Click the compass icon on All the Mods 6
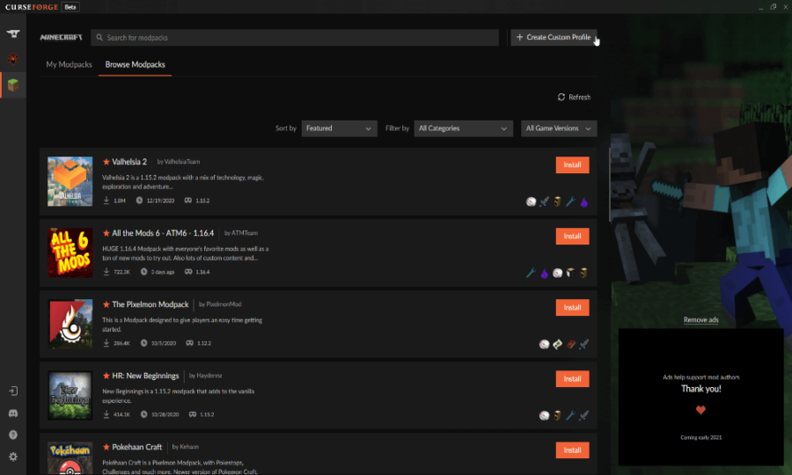The height and width of the screenshot is (475, 792). pyautogui.click(x=557, y=273)
